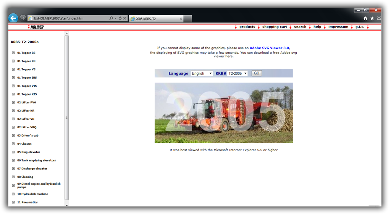Select 09 Diesel engine and hydraulick pumps
The height and width of the screenshot is (216, 391).
click(39, 185)
